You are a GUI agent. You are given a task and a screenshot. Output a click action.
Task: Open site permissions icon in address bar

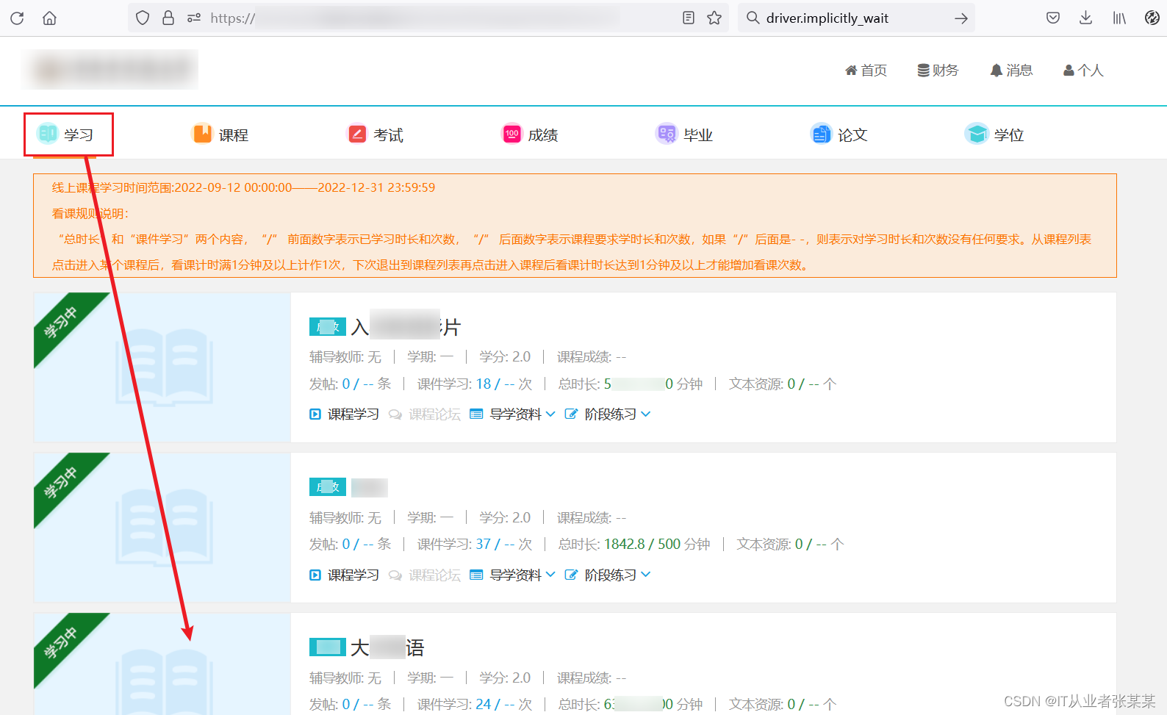point(194,18)
